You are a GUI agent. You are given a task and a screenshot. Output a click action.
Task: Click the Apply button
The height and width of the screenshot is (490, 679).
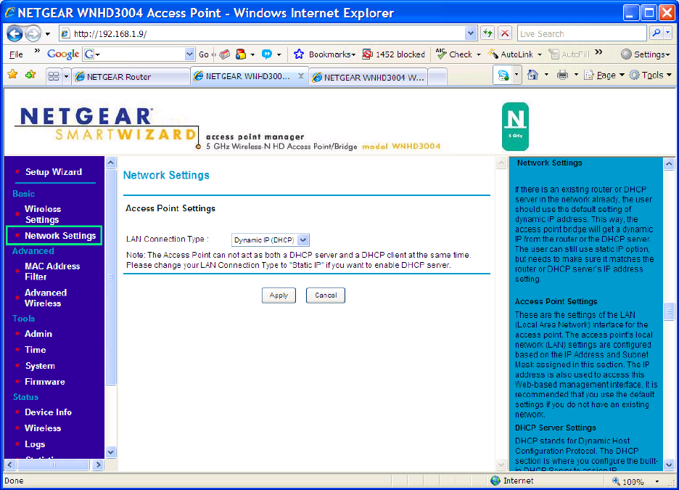[x=279, y=295]
